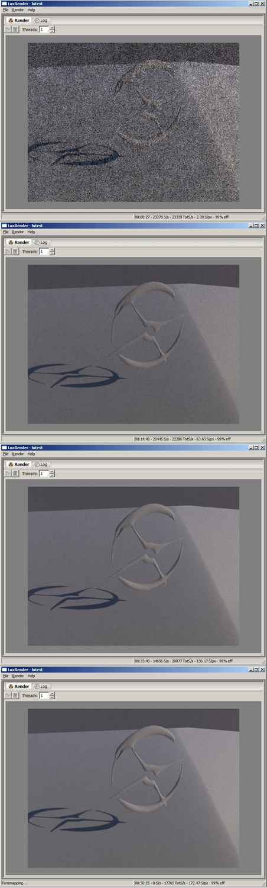
Task: Increase Threads value in the Tonemapping window
Action: (52, 694)
